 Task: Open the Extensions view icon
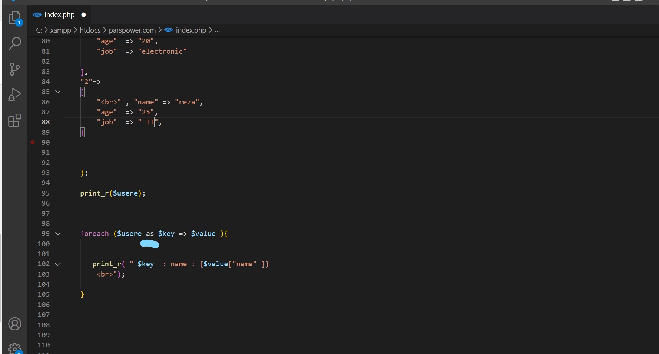coord(15,120)
